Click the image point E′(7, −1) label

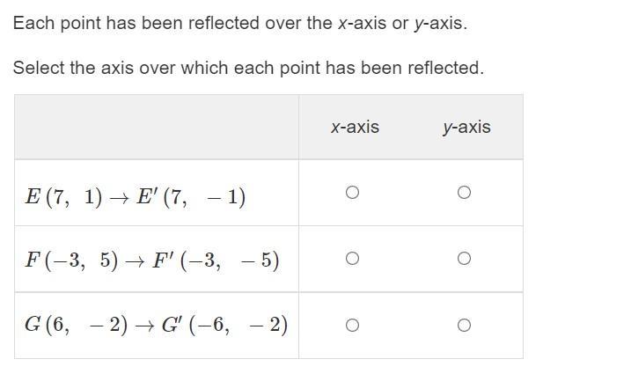191,197
